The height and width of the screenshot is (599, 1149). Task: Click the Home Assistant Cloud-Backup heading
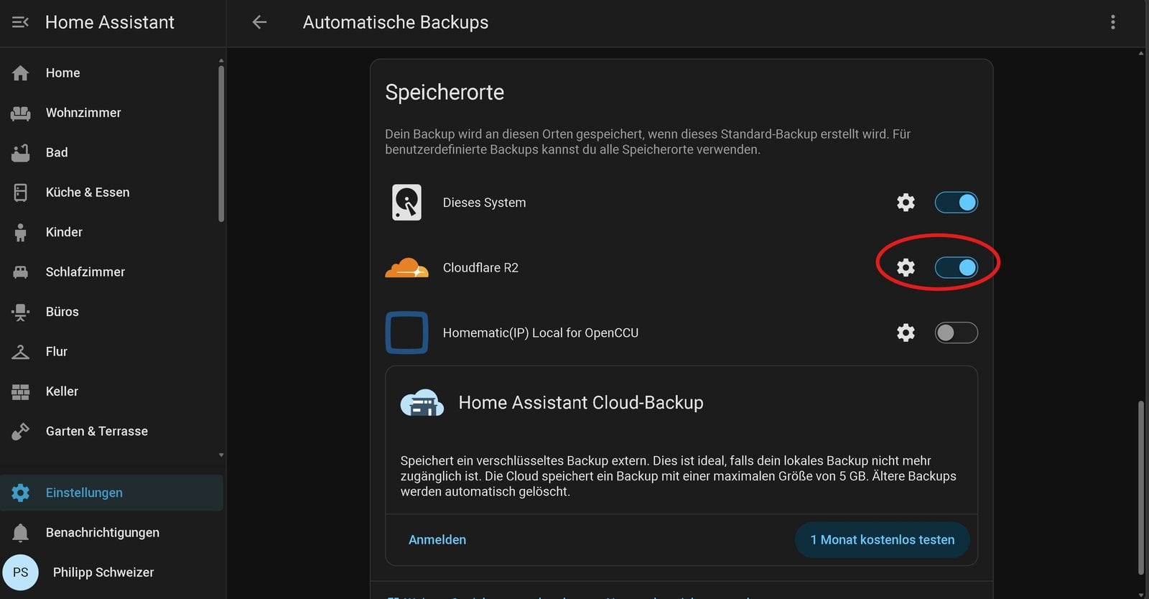[581, 403]
